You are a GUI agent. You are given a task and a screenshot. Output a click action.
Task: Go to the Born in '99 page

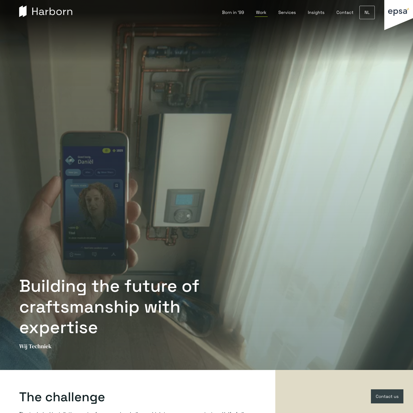[x=233, y=13]
